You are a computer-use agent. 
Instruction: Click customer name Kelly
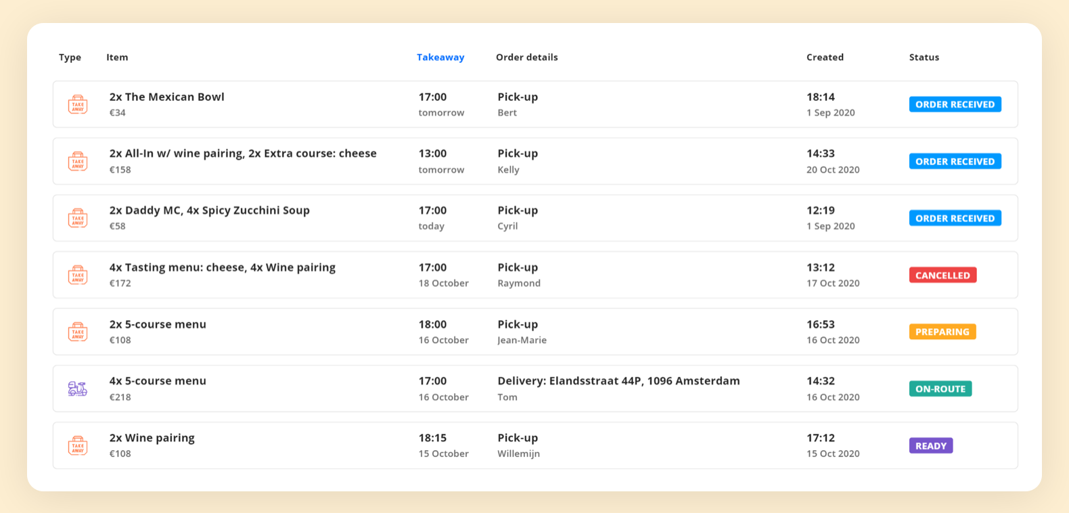[x=508, y=170]
